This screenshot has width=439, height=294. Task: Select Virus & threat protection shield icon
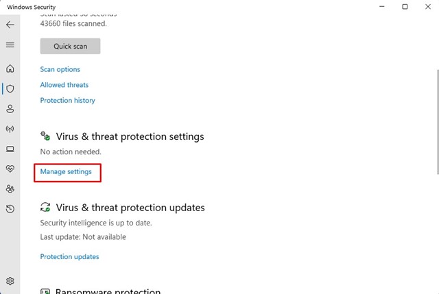(10, 88)
